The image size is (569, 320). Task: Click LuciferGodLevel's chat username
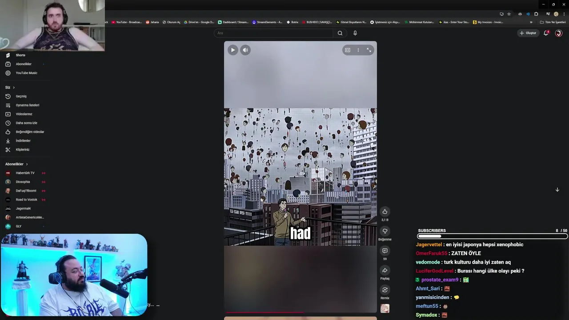434,271
